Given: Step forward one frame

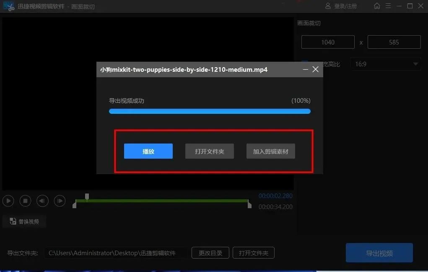Looking at the screenshot, I should click(60, 201).
